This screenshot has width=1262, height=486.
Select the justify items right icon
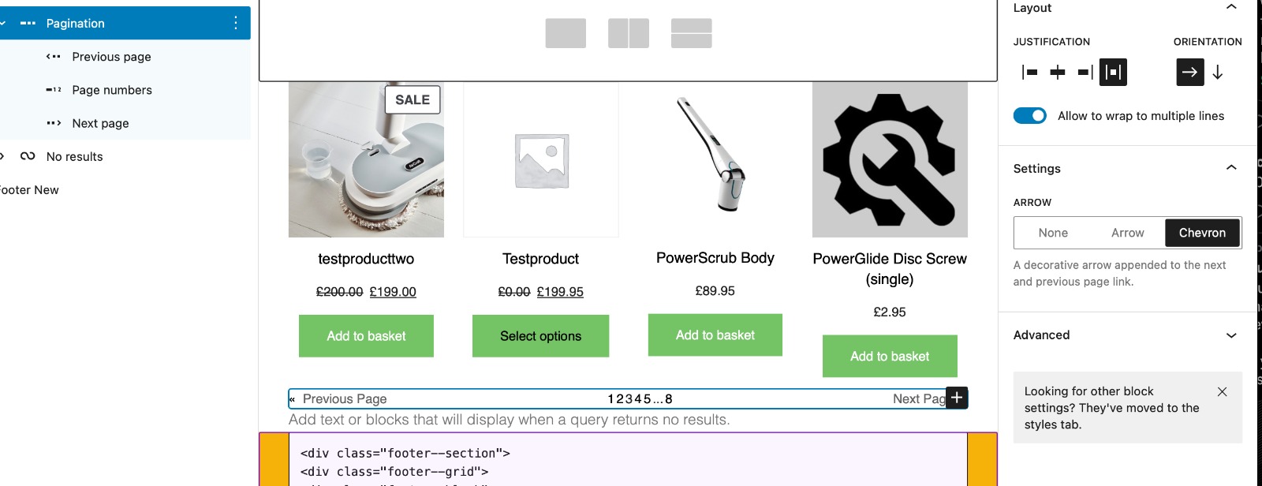1082,72
